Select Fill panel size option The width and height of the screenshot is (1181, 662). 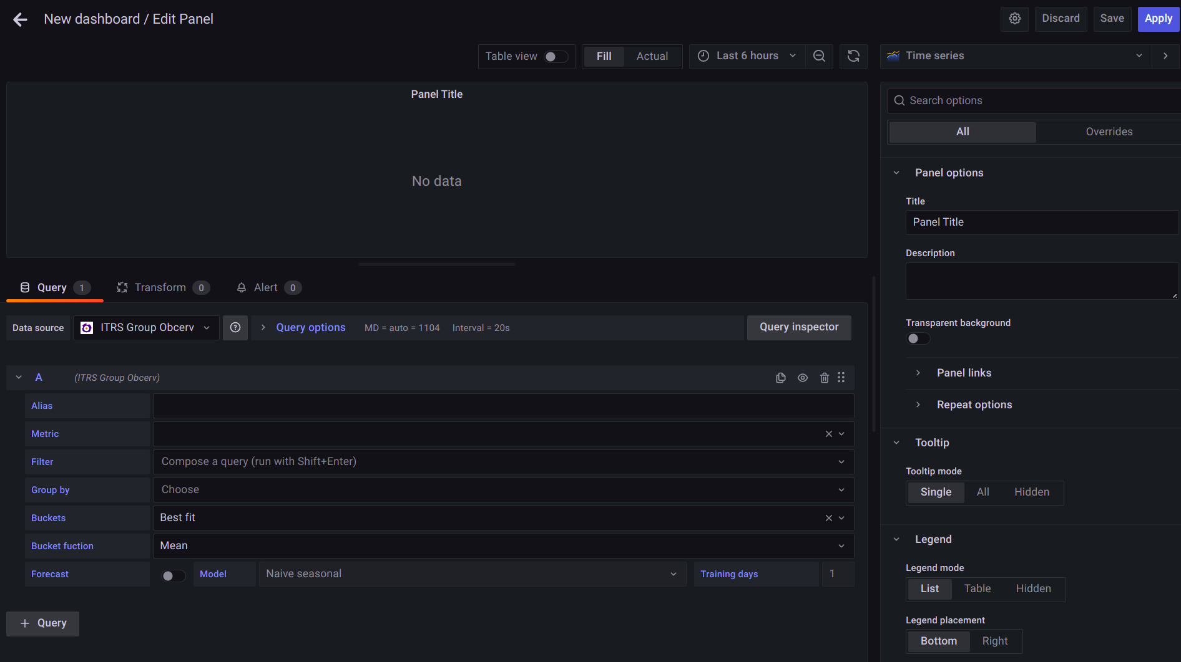604,56
